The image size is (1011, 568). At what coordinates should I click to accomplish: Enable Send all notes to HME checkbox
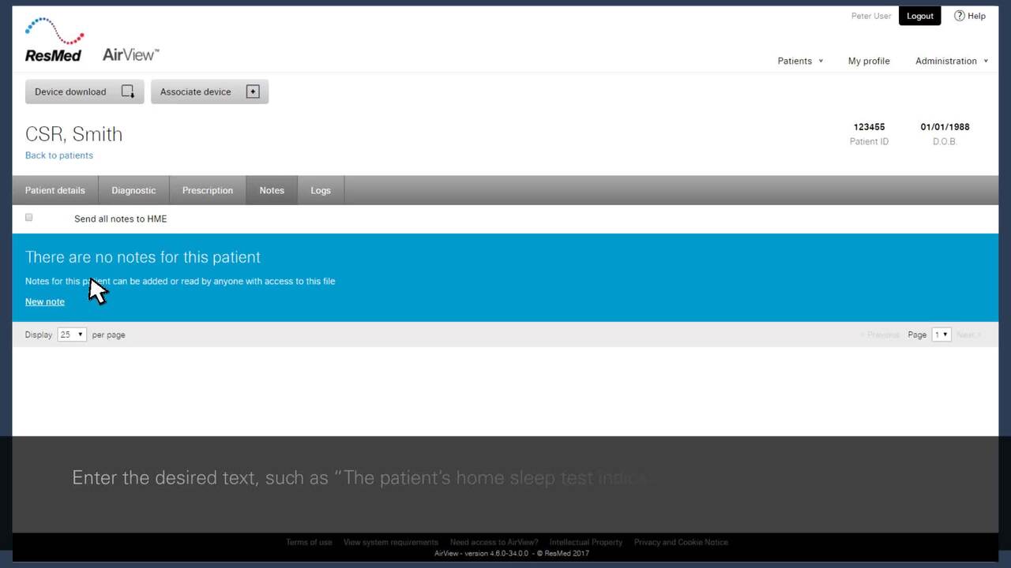[x=29, y=218]
